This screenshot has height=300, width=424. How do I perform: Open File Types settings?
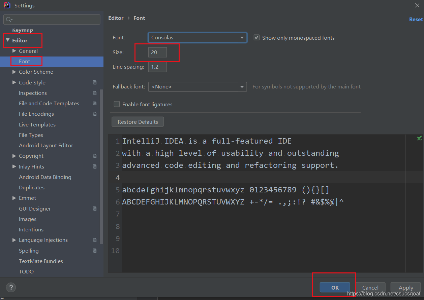(31, 135)
